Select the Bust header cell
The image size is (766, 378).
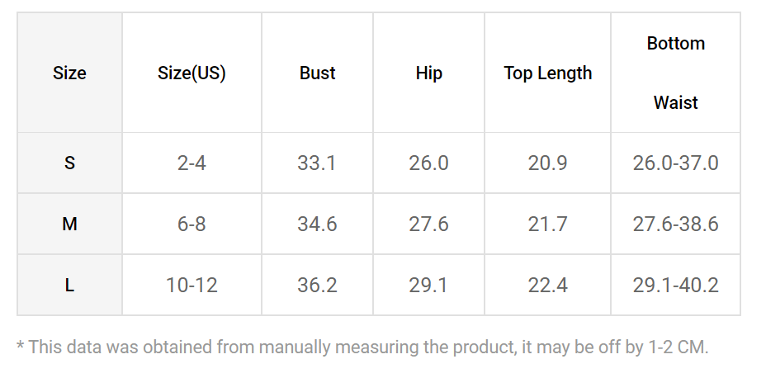tap(317, 73)
